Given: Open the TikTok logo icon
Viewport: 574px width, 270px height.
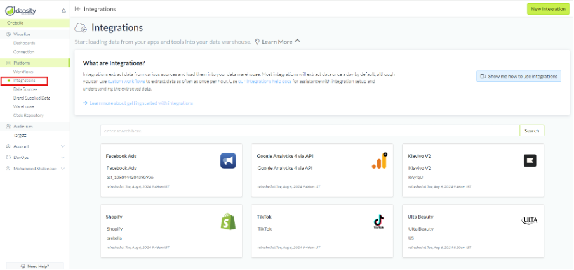Looking at the screenshot, I should [x=378, y=221].
